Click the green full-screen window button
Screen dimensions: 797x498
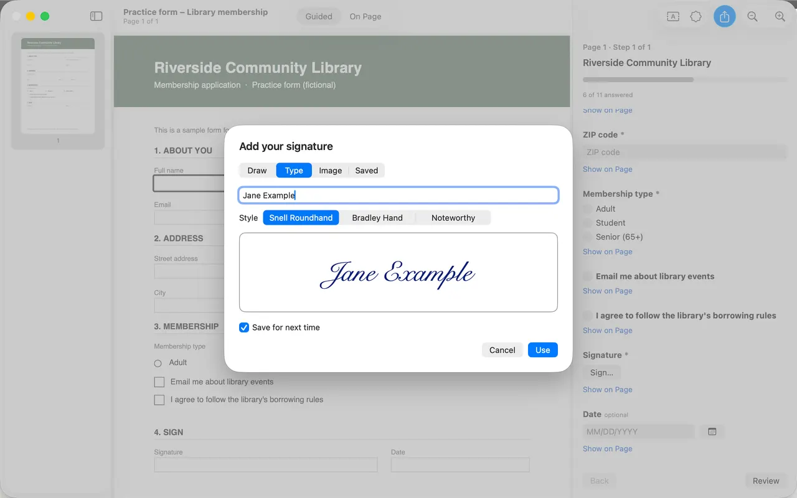[45, 16]
